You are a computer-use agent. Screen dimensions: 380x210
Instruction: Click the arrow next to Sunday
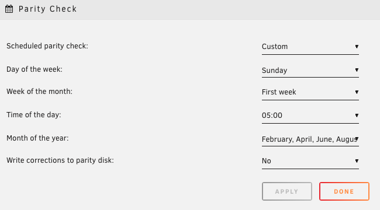click(357, 70)
